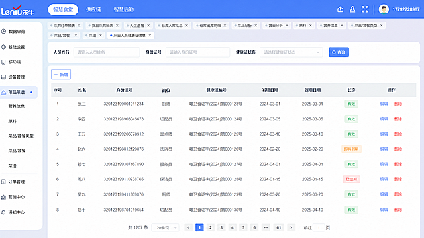This screenshot has height=238, width=424.
Task: Go to the previous page arrow
Action: point(188,227)
